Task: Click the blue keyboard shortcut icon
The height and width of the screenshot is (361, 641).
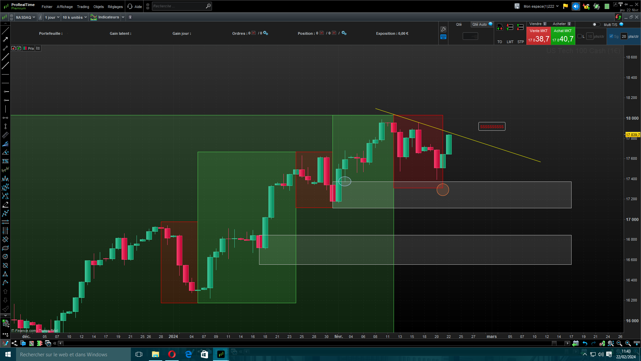Action: click(x=443, y=37)
